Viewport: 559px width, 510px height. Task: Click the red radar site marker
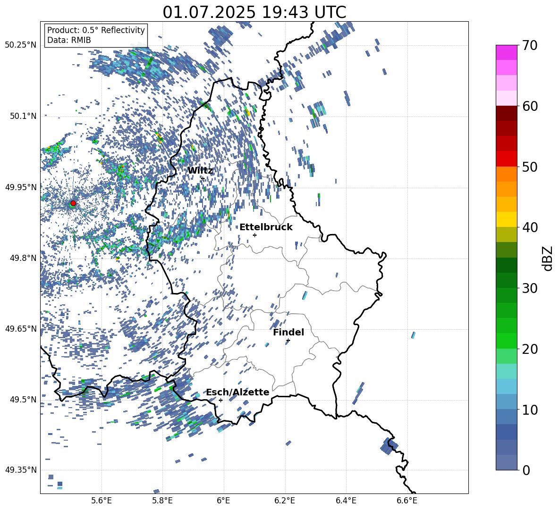73,203
